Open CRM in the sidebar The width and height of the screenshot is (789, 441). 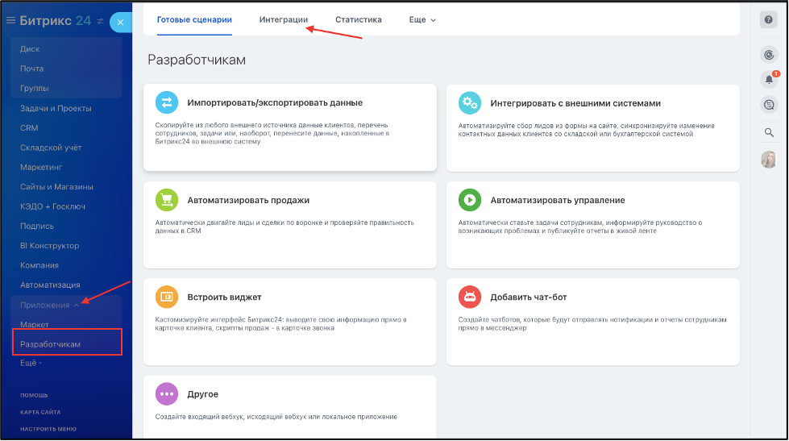pos(29,128)
